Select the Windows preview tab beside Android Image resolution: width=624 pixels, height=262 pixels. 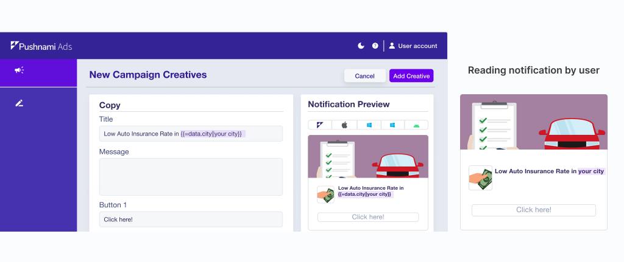click(393, 125)
